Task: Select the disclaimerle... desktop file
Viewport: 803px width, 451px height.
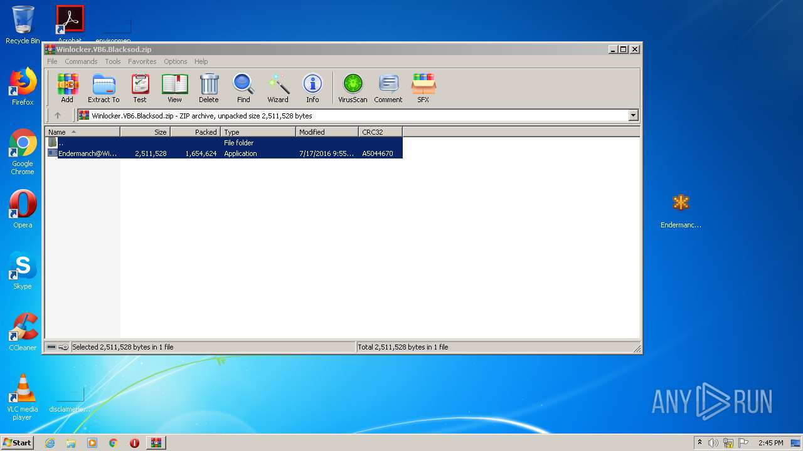Action: coord(70,400)
